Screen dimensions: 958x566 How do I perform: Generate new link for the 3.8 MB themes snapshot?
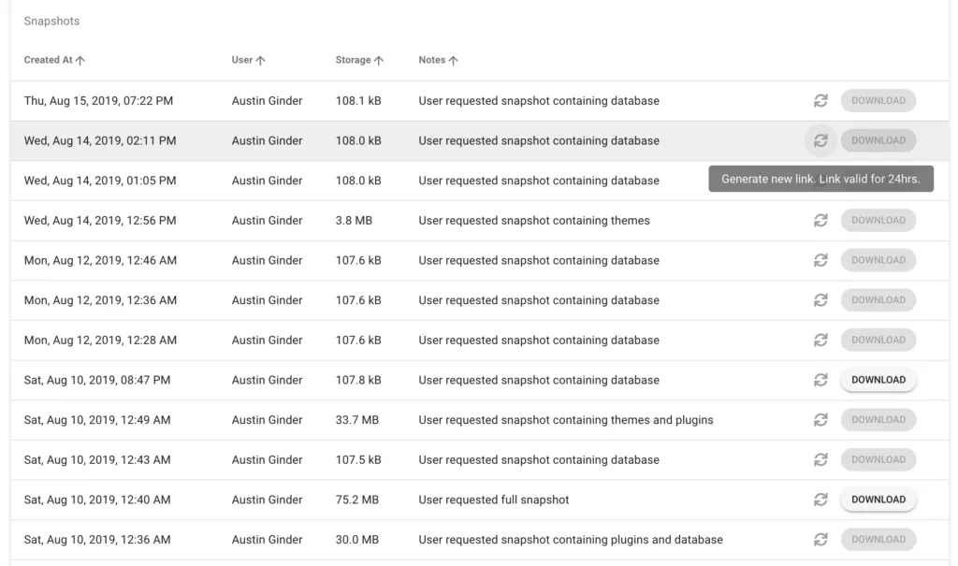click(x=820, y=220)
